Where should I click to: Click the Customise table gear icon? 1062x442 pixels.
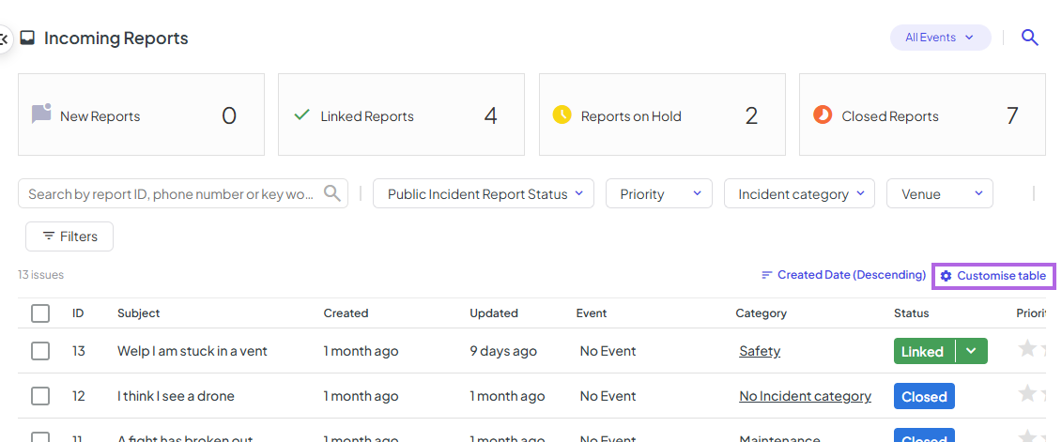pyautogui.click(x=947, y=276)
